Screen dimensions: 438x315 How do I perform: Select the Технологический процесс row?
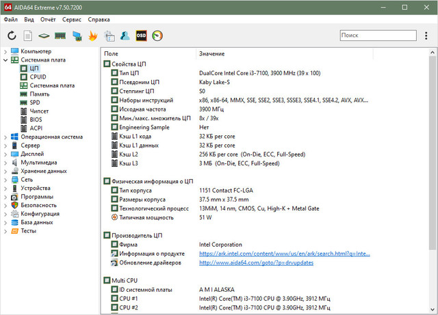point(215,208)
